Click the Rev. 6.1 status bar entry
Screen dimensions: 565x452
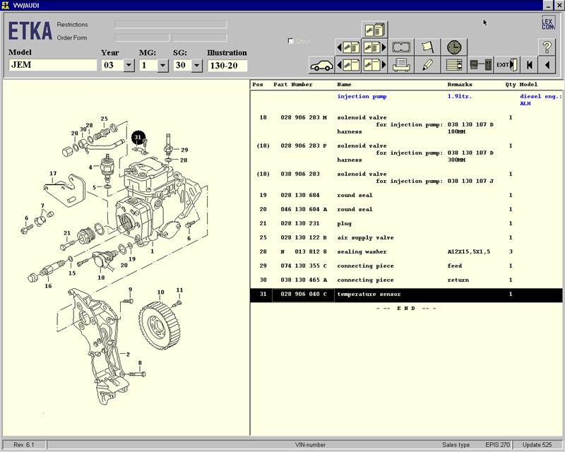pyautogui.click(x=24, y=445)
